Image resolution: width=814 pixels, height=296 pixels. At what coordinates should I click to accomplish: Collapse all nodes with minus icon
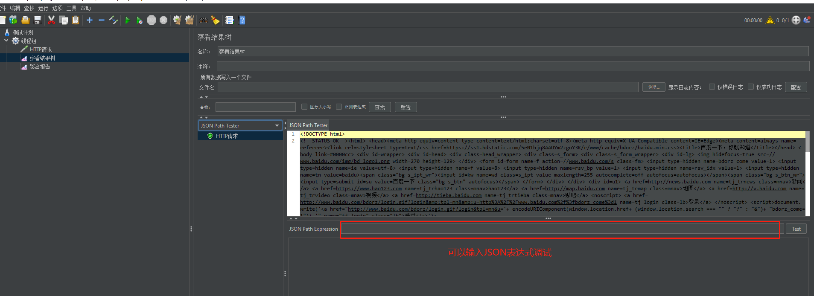102,20
